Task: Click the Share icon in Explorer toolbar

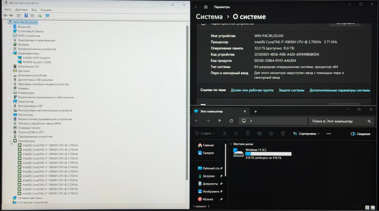Action: tap(271, 133)
